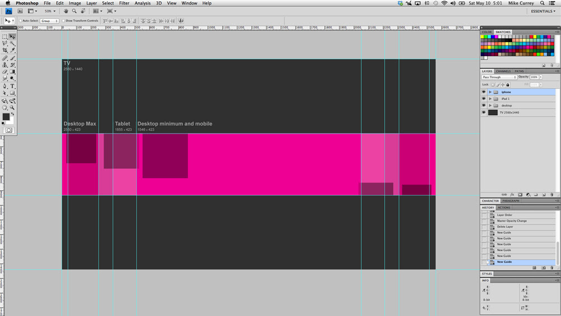Swap foreground and background colors
The height and width of the screenshot is (316, 561).
[x=12, y=114]
